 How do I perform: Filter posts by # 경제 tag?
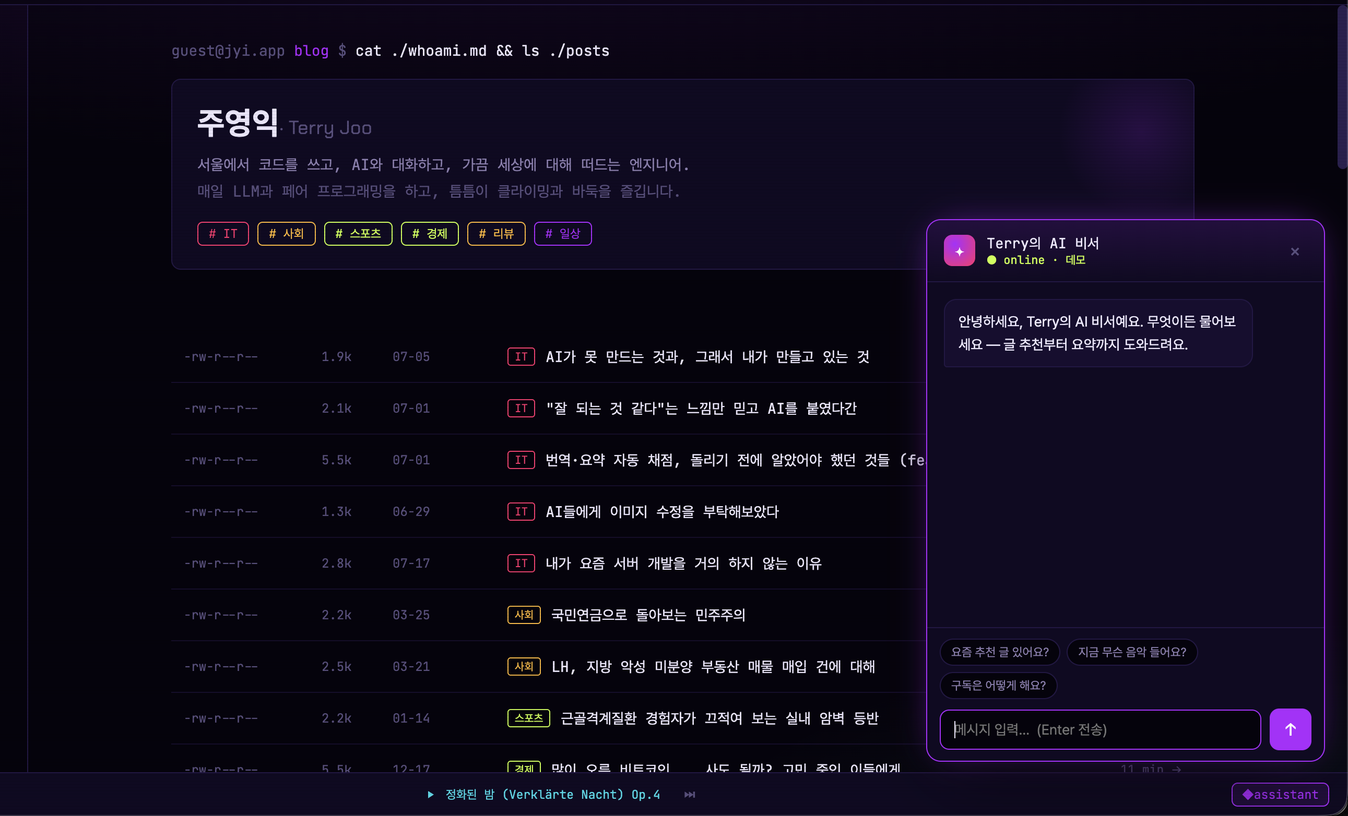(430, 233)
